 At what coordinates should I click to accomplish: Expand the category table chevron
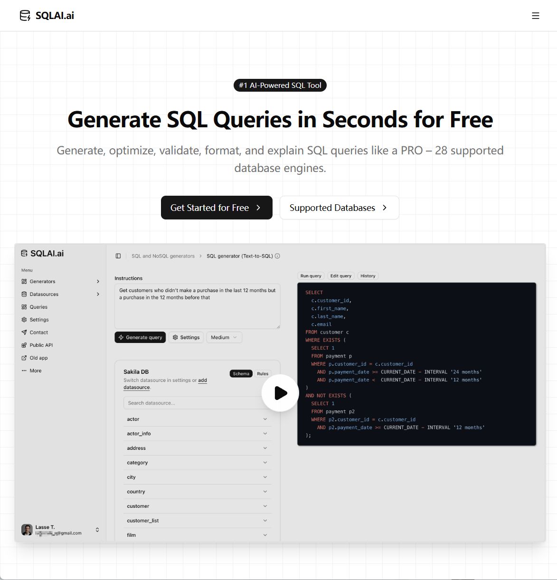pos(265,463)
